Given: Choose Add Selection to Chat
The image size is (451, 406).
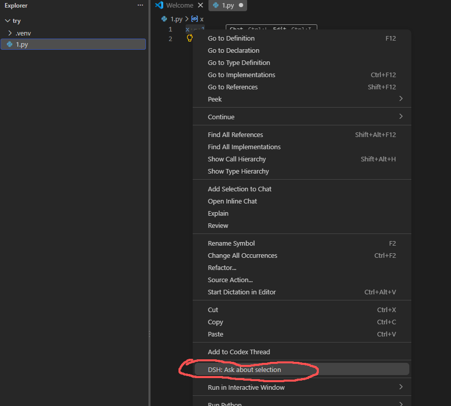Looking at the screenshot, I should click(302, 189).
